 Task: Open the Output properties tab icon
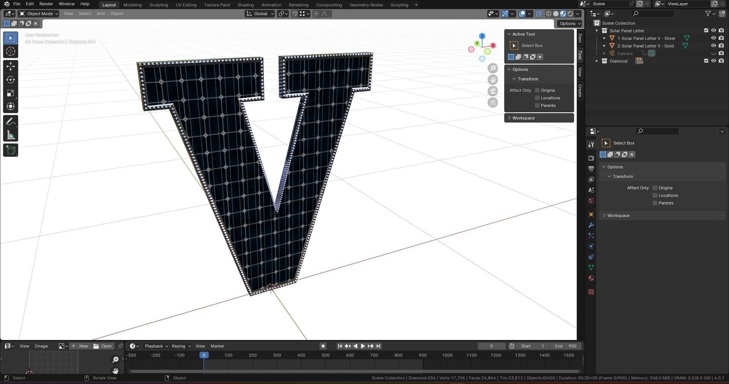pyautogui.click(x=591, y=168)
